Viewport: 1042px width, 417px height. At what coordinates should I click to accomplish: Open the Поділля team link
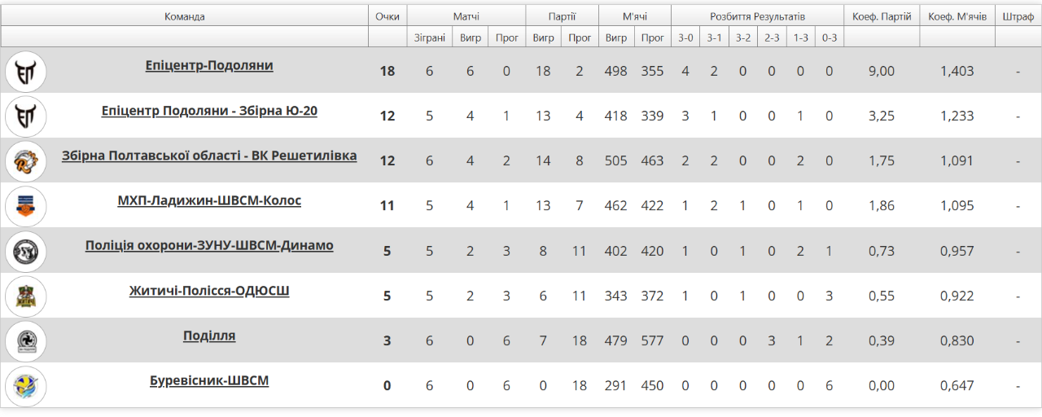(209, 336)
